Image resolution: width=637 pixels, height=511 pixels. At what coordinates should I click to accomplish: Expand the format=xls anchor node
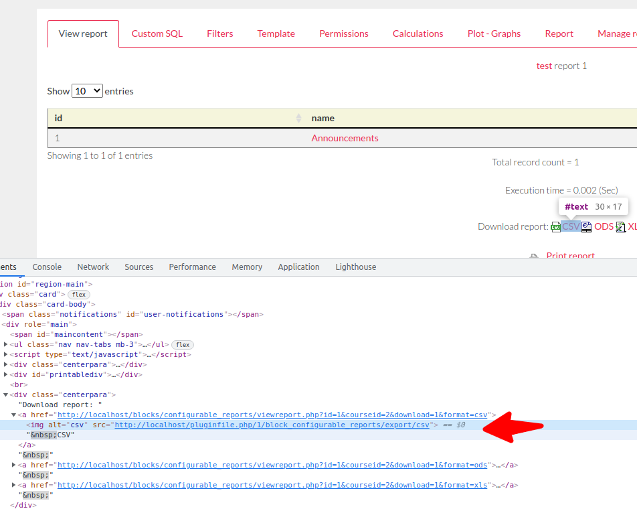14,485
